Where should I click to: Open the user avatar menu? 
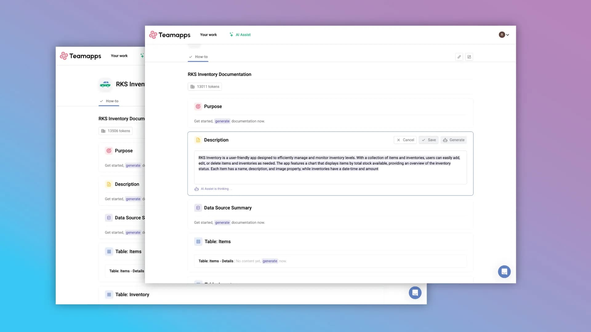504,35
